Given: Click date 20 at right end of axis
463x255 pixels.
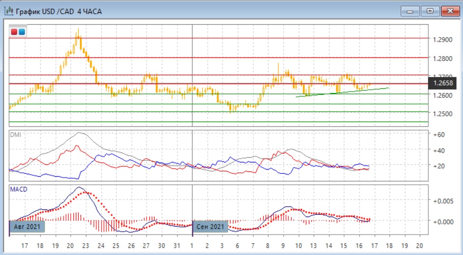Looking at the screenshot, I should click(x=419, y=246).
